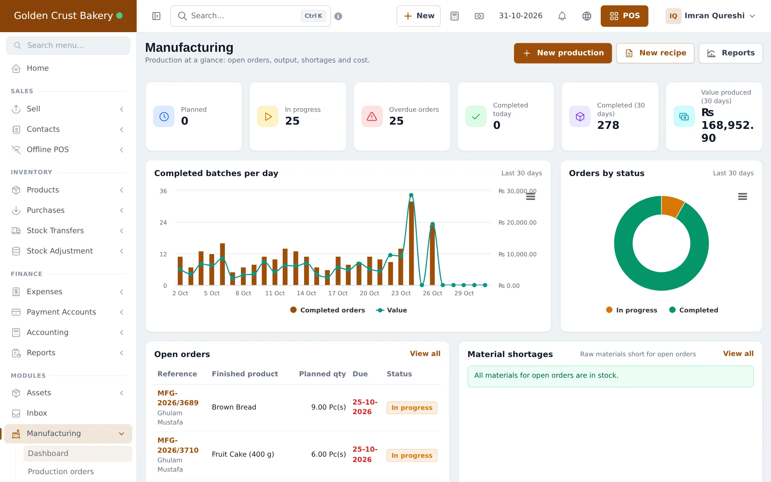Click View all in Material shortages
The image size is (771, 482).
(x=739, y=353)
